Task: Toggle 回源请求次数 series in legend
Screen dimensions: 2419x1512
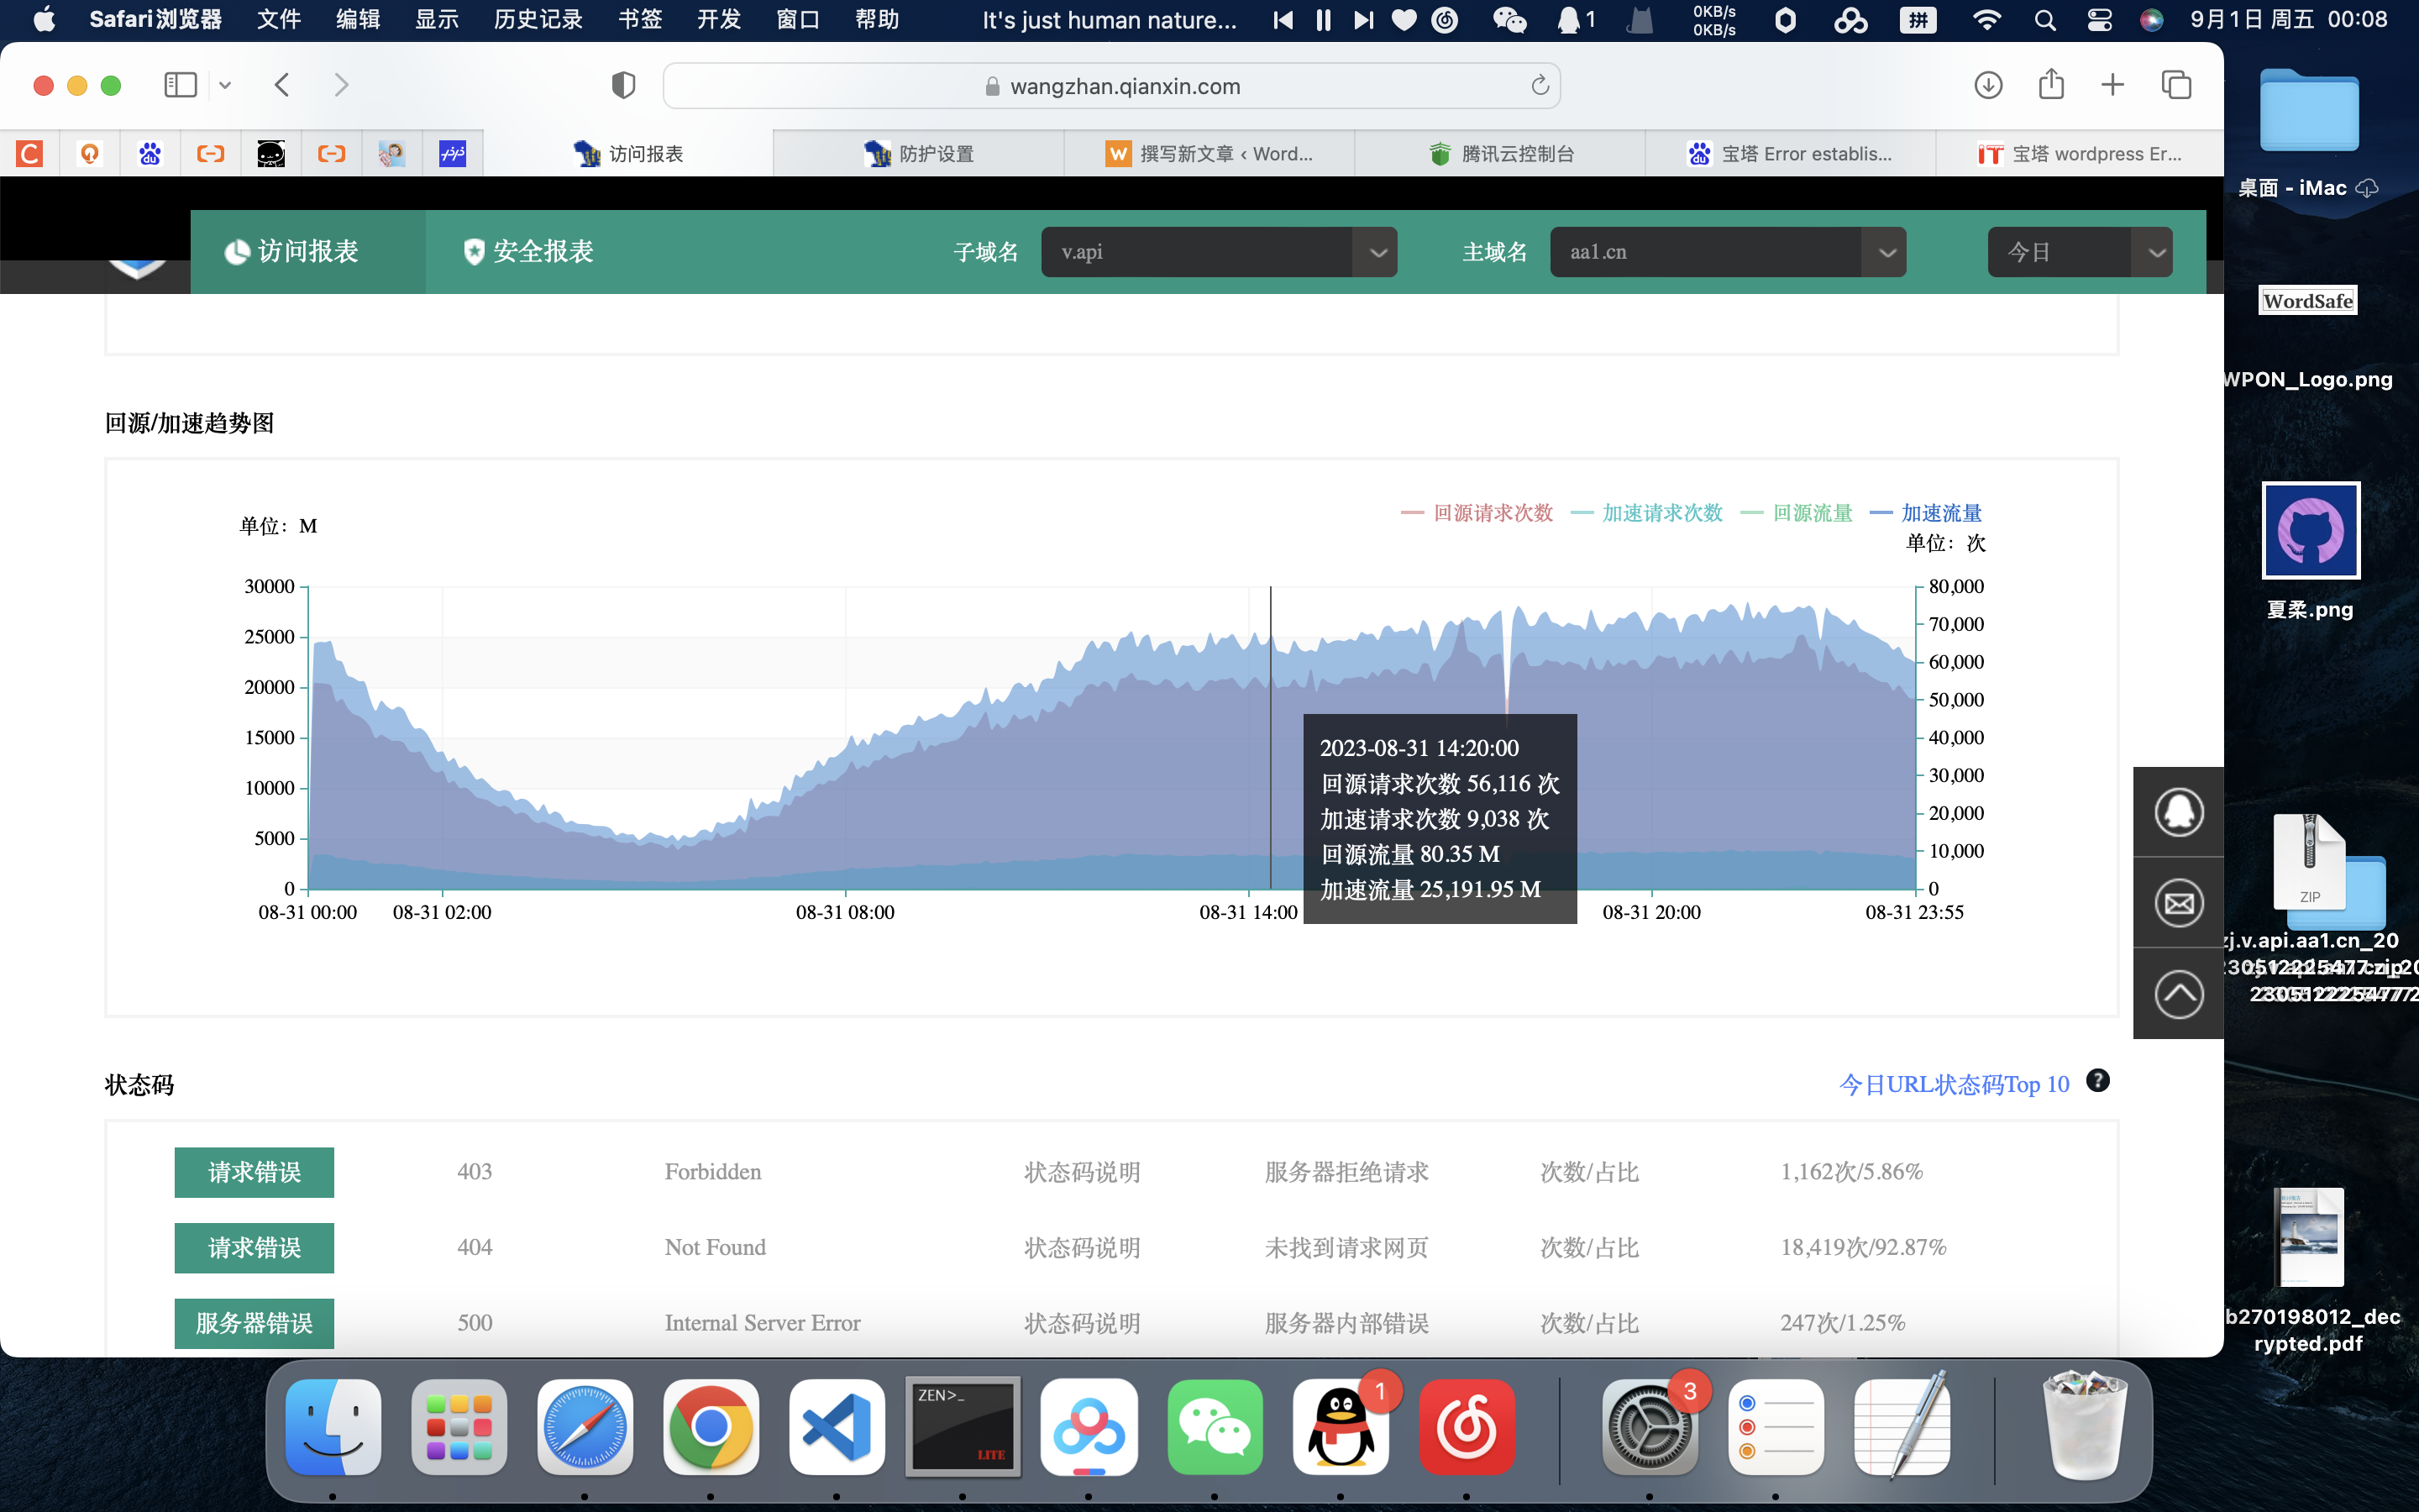Action: (x=1477, y=513)
